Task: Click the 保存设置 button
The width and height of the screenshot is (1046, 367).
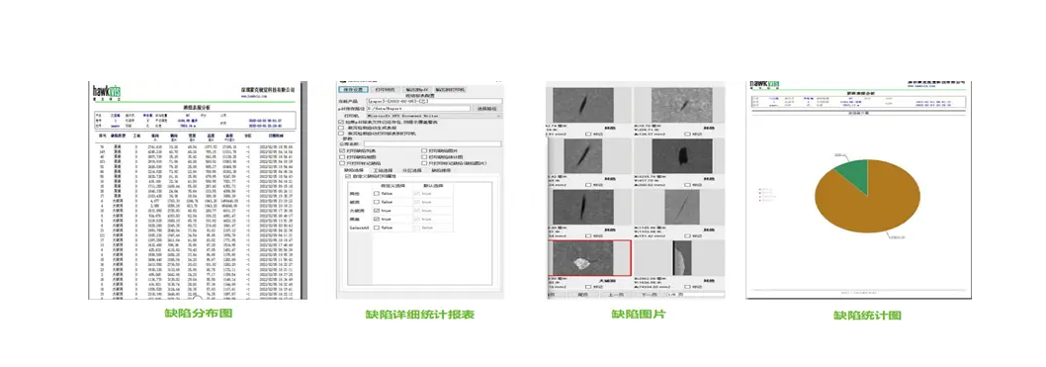Action: 352,89
